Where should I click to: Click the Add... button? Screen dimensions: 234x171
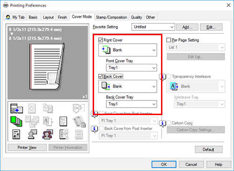(x=187, y=27)
